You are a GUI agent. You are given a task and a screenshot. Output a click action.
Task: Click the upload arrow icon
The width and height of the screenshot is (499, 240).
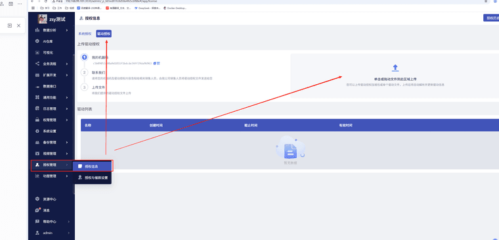395,68
